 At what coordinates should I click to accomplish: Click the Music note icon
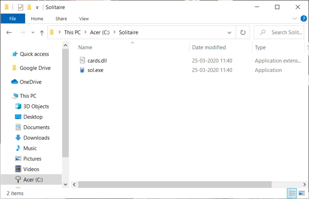[x=18, y=148]
